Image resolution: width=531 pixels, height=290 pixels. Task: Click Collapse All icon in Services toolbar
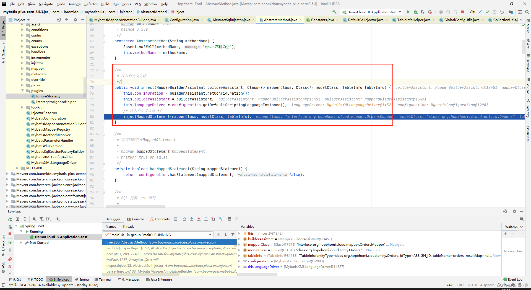(25, 219)
